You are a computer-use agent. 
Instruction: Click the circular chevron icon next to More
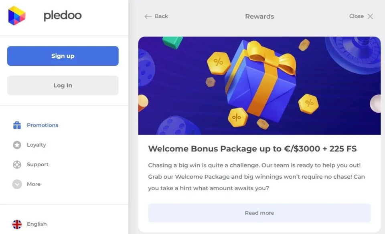[16, 184]
